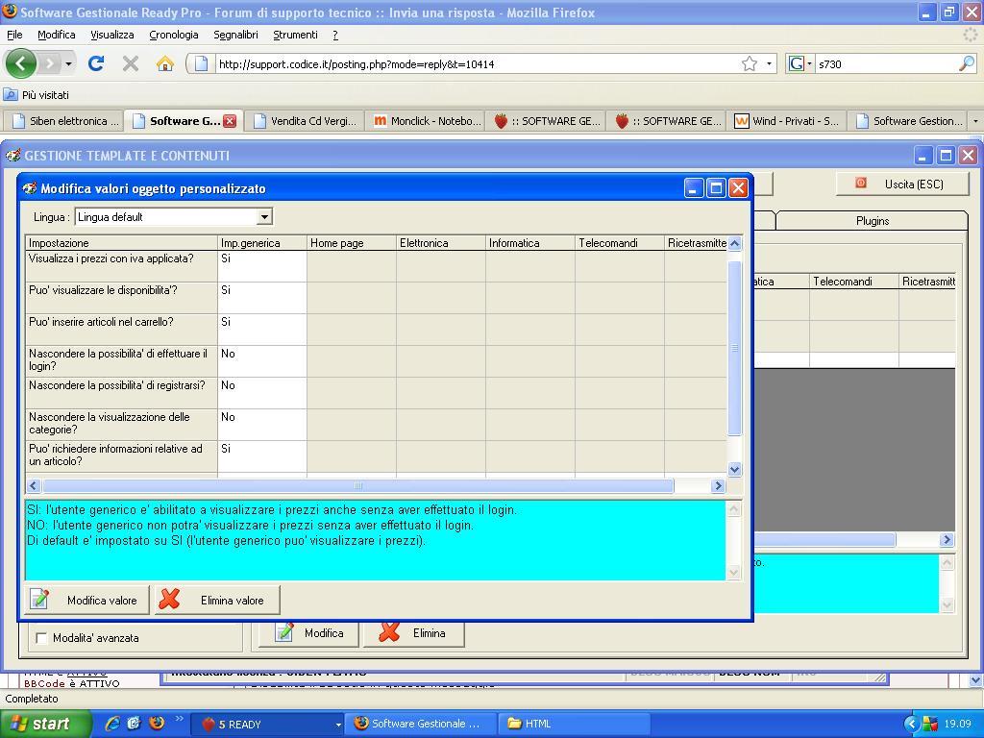
Task: Open the File menu
Action: point(14,35)
